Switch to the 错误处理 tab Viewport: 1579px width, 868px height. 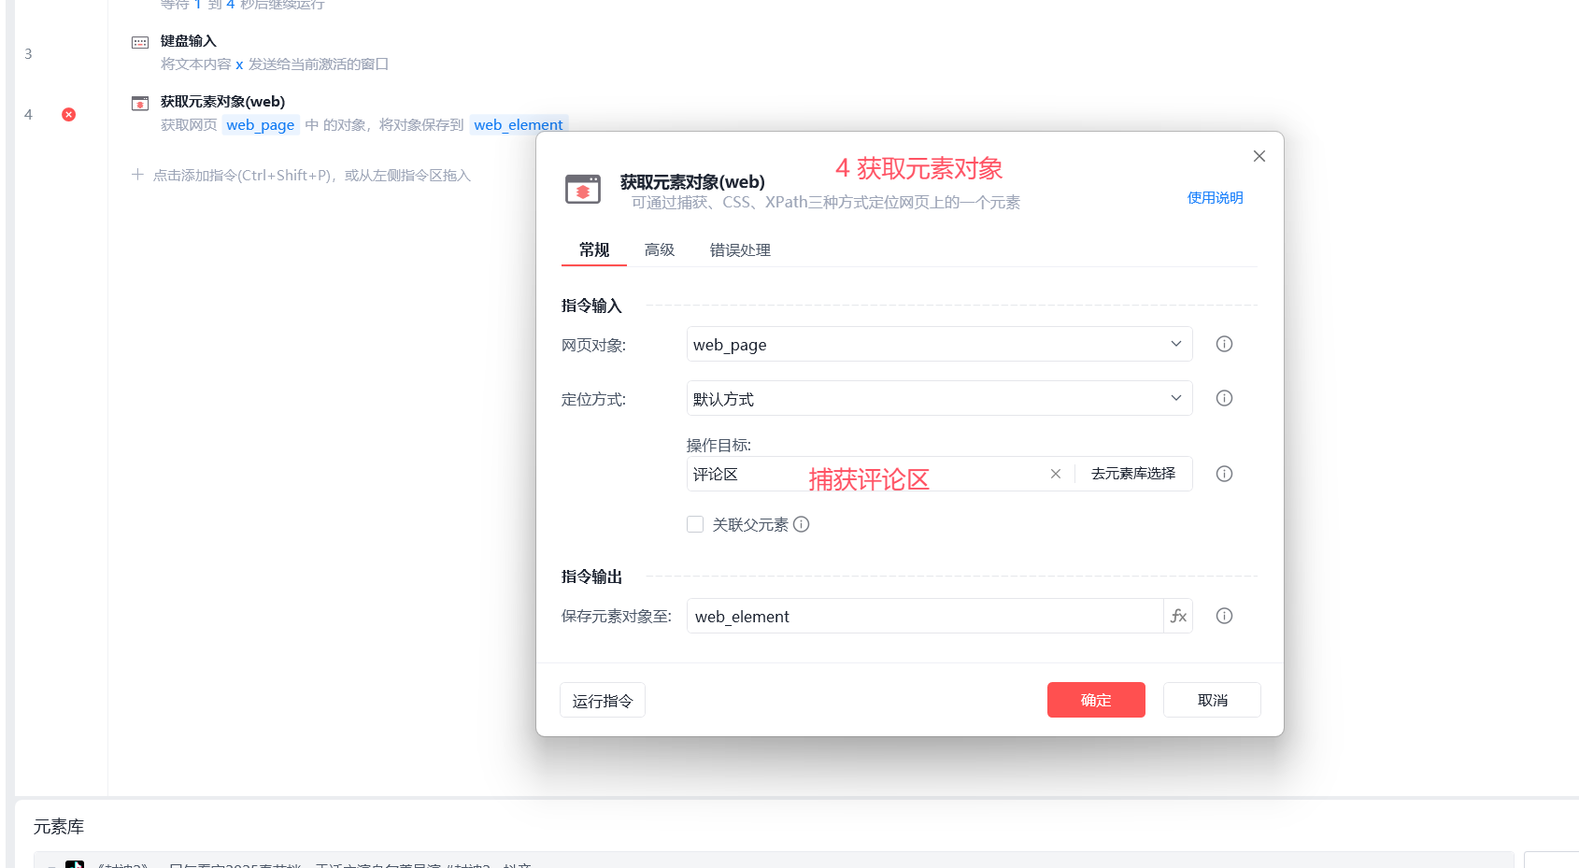(x=740, y=249)
